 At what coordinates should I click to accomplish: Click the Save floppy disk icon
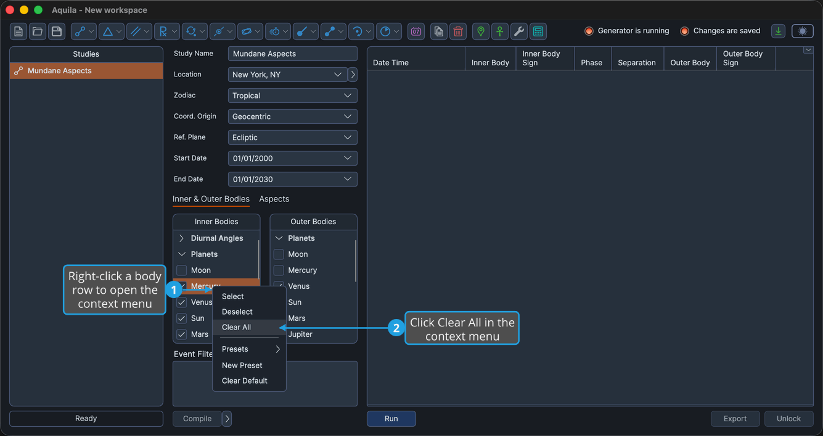(57, 31)
